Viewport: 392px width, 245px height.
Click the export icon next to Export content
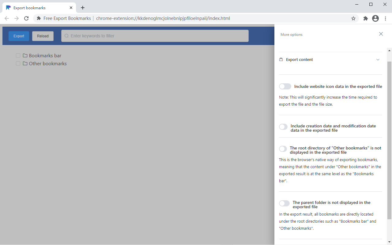click(281, 59)
